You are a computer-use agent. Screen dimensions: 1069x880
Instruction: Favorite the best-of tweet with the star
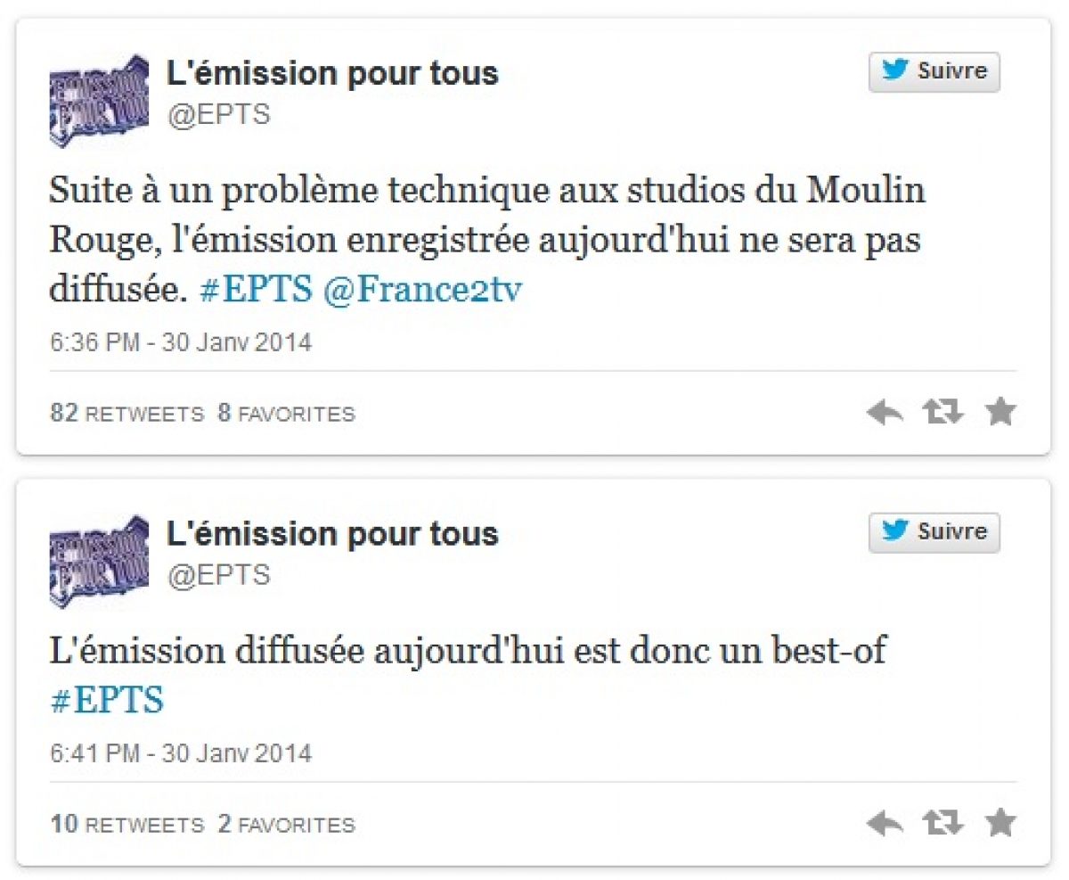tap(1000, 823)
